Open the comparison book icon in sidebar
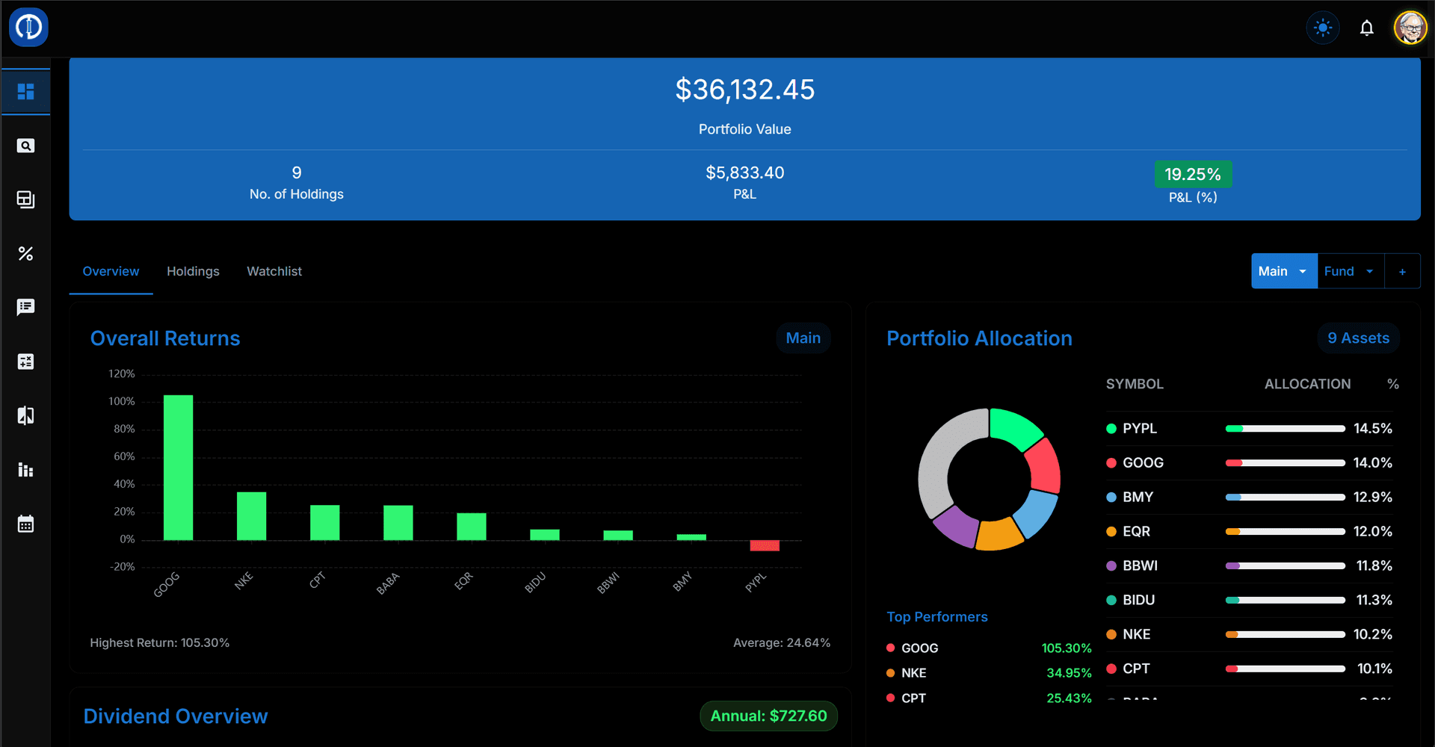This screenshot has height=747, width=1435. (26, 415)
